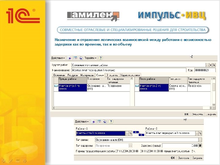Click ellipsis select button of Работа-А field
The image size is (220, 165).
pyautogui.click(x=127, y=134)
